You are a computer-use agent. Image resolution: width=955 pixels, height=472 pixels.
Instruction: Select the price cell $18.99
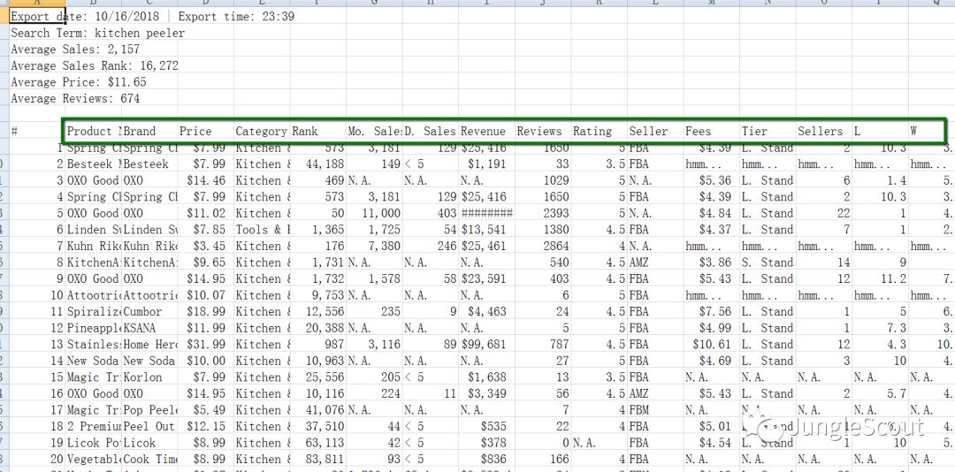coord(205,312)
